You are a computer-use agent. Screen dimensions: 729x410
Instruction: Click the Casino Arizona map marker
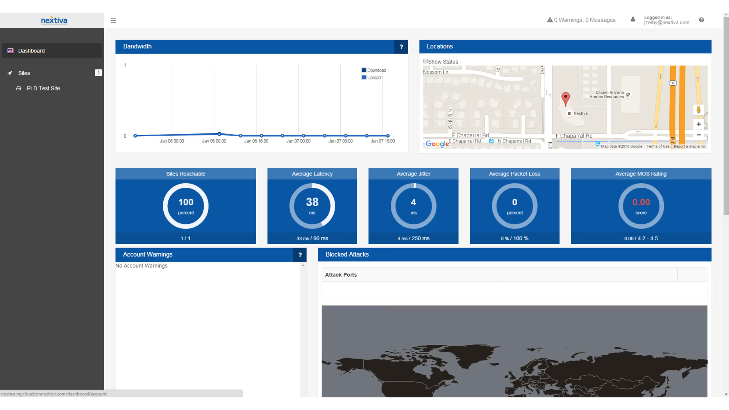click(628, 95)
